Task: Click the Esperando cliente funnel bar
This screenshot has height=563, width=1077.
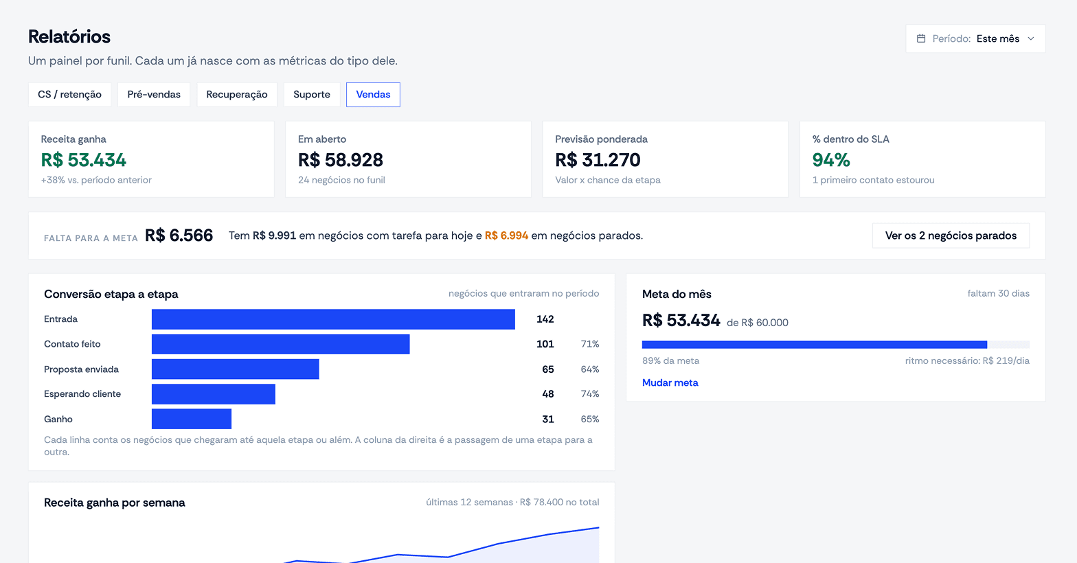Action: point(214,394)
